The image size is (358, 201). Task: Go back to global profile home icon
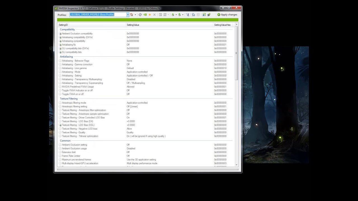(x=131, y=15)
